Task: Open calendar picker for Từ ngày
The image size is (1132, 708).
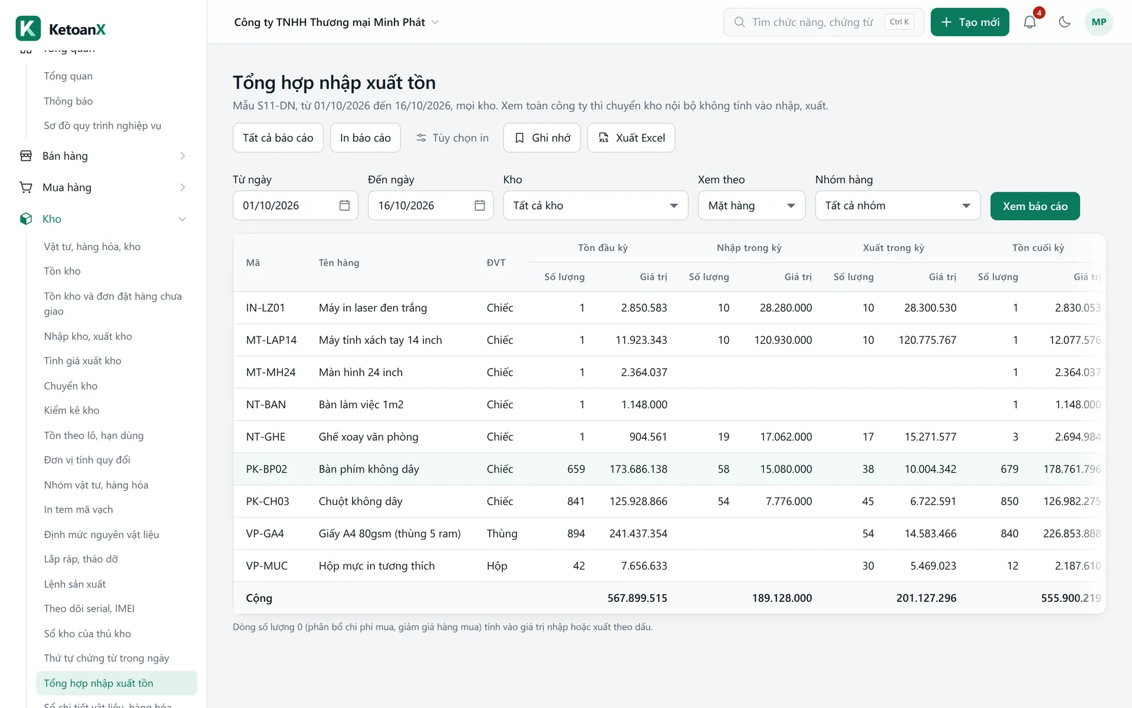Action: tap(344, 205)
